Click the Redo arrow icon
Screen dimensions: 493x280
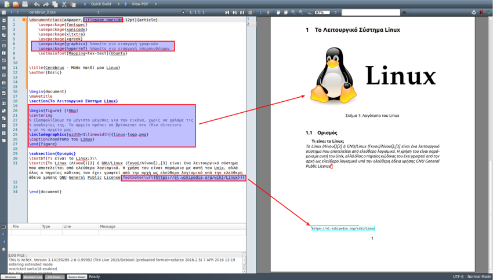click(x=45, y=4)
